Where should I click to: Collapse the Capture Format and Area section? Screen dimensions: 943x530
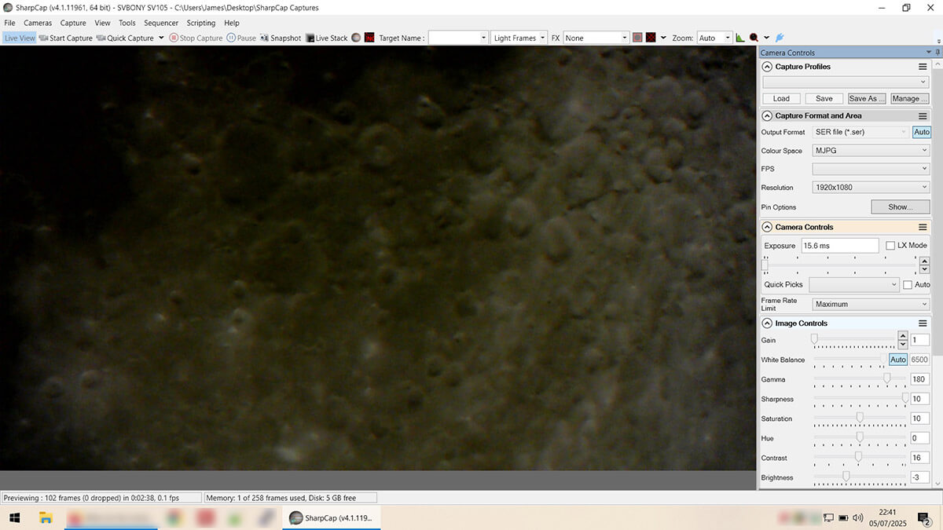pyautogui.click(x=767, y=115)
